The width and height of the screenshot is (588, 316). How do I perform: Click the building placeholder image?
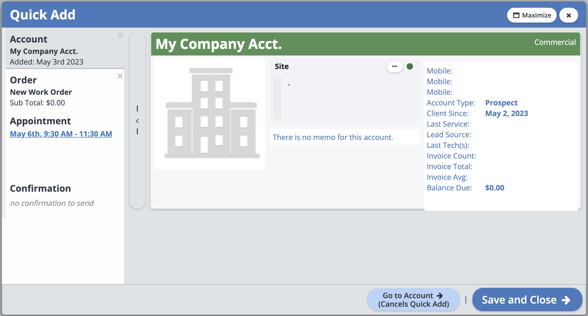tap(210, 114)
